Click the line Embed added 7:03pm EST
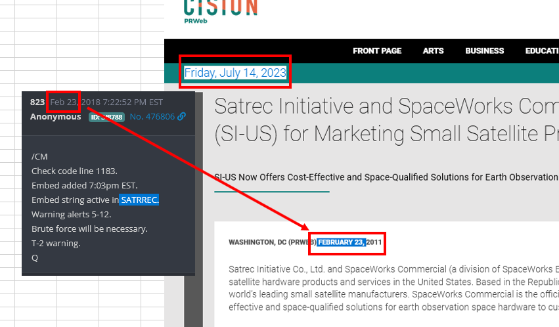The width and height of the screenshot is (559, 327). [x=85, y=186]
